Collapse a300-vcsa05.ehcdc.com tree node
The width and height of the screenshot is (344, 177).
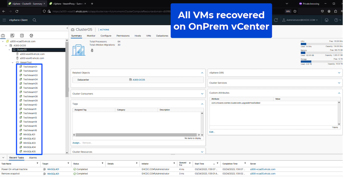tap(2, 41)
